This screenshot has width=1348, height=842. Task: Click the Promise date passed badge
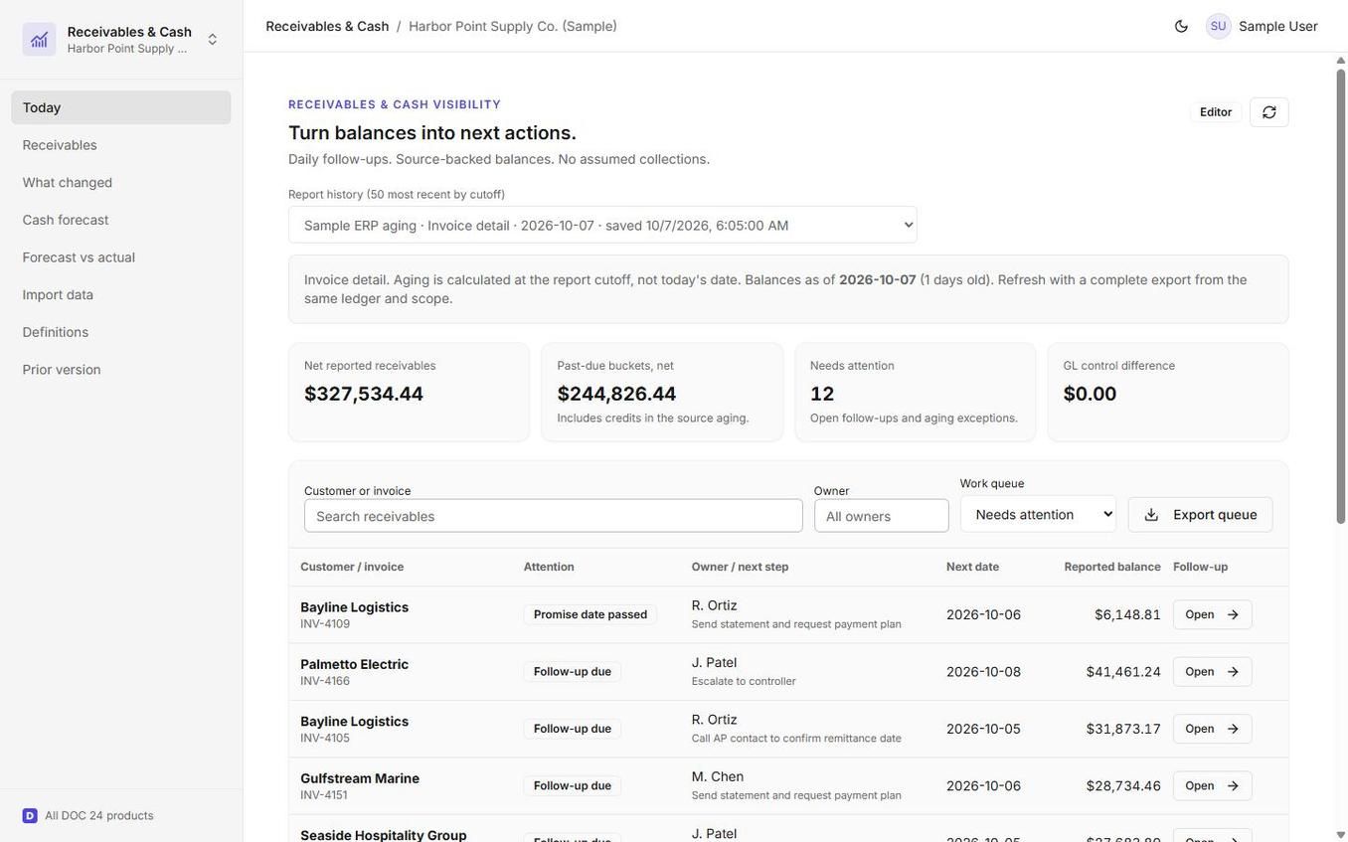point(590,615)
